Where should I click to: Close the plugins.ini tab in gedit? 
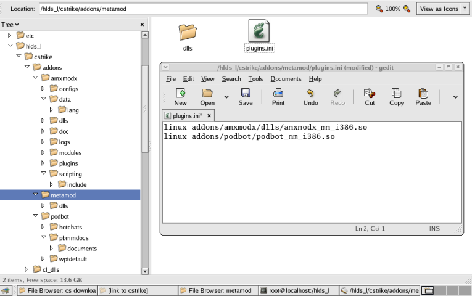click(209, 116)
